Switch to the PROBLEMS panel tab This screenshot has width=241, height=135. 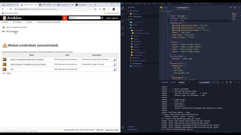tap(165, 82)
